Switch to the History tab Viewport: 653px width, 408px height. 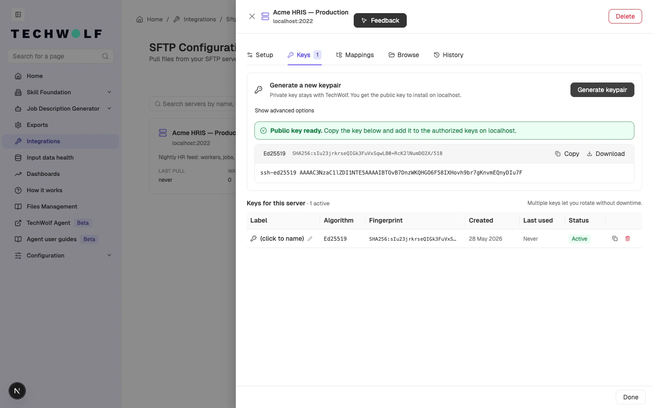coord(448,55)
